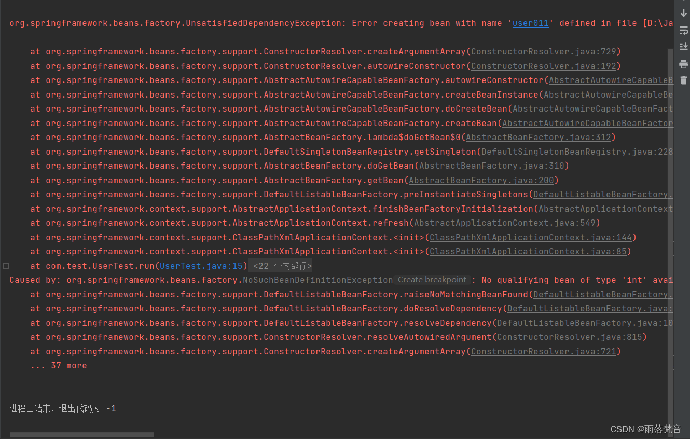Image resolution: width=690 pixels, height=439 pixels.
Task: Open NoSuchBeanDefinitionException class link
Action: point(318,280)
